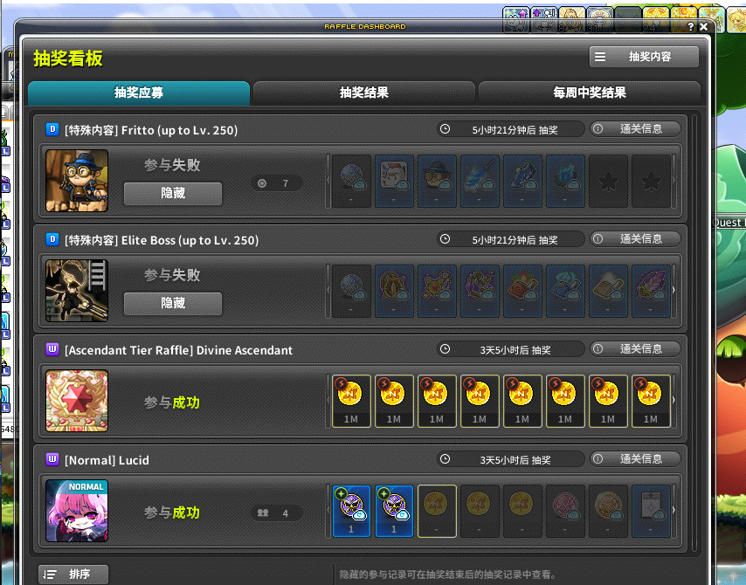Click the Elite Boss thumbnail image

coord(77,291)
